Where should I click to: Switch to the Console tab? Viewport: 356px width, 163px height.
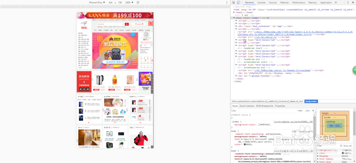(261, 2)
